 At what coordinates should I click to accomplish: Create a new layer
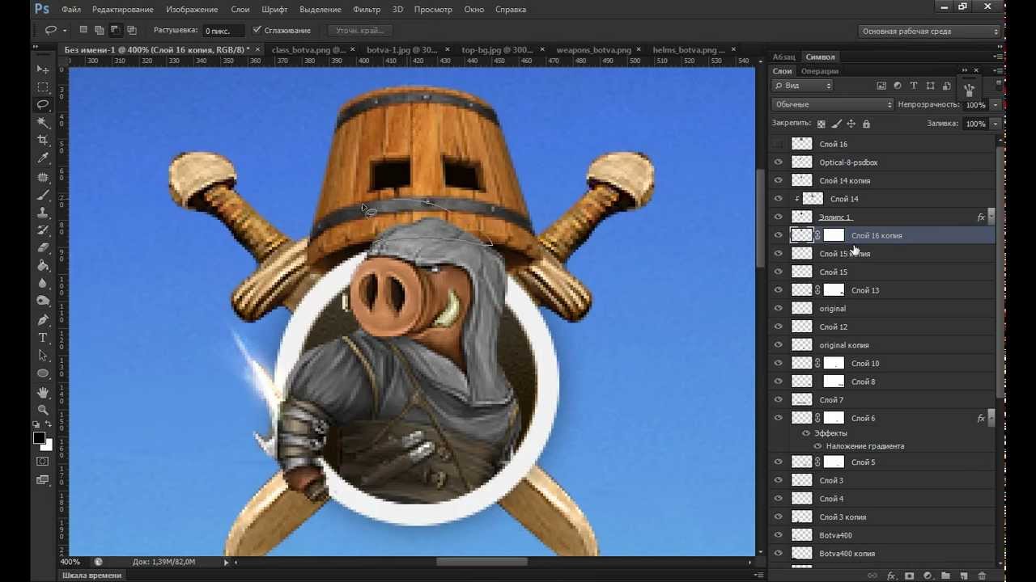click(x=964, y=576)
